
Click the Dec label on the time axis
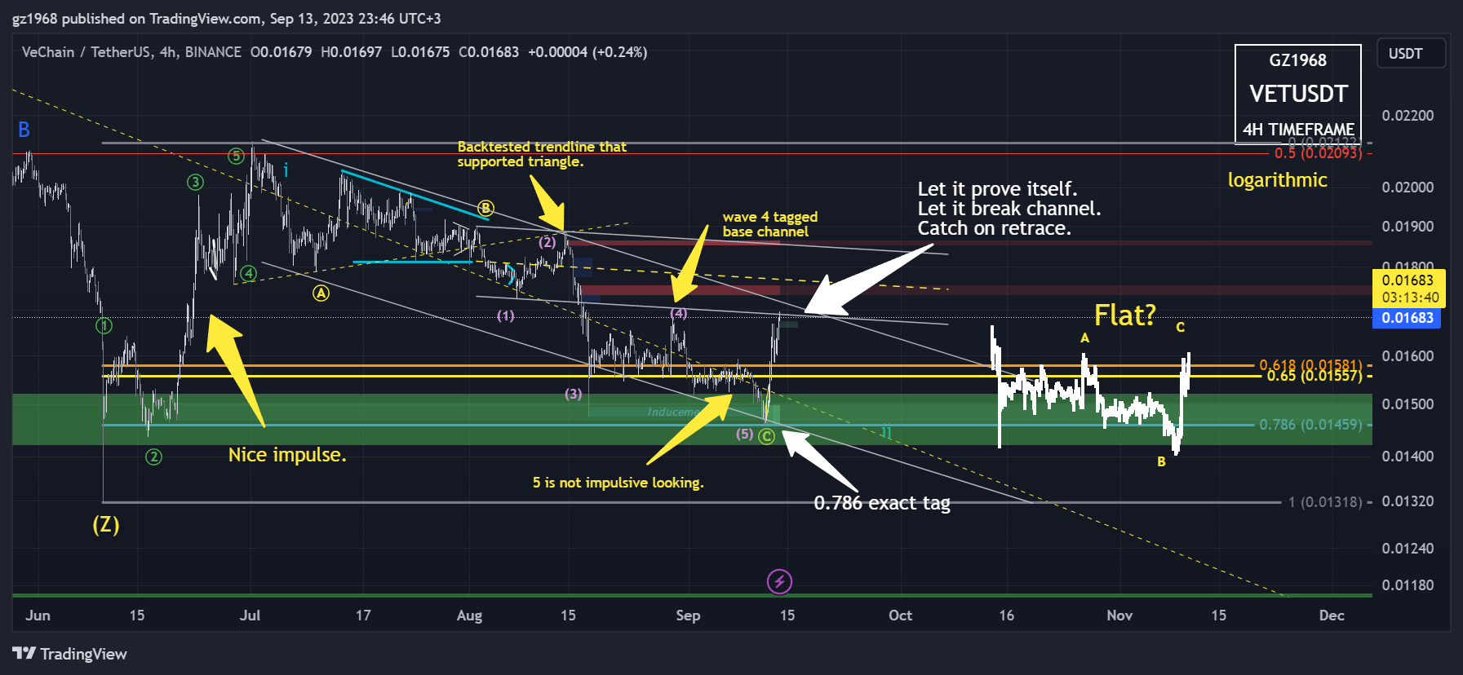1332,615
